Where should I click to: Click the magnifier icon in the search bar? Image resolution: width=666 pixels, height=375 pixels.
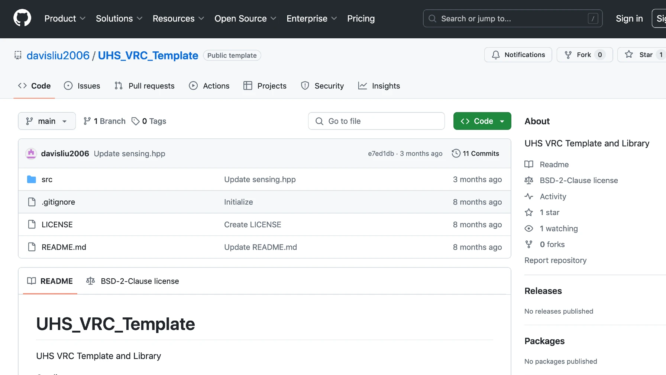pyautogui.click(x=432, y=18)
